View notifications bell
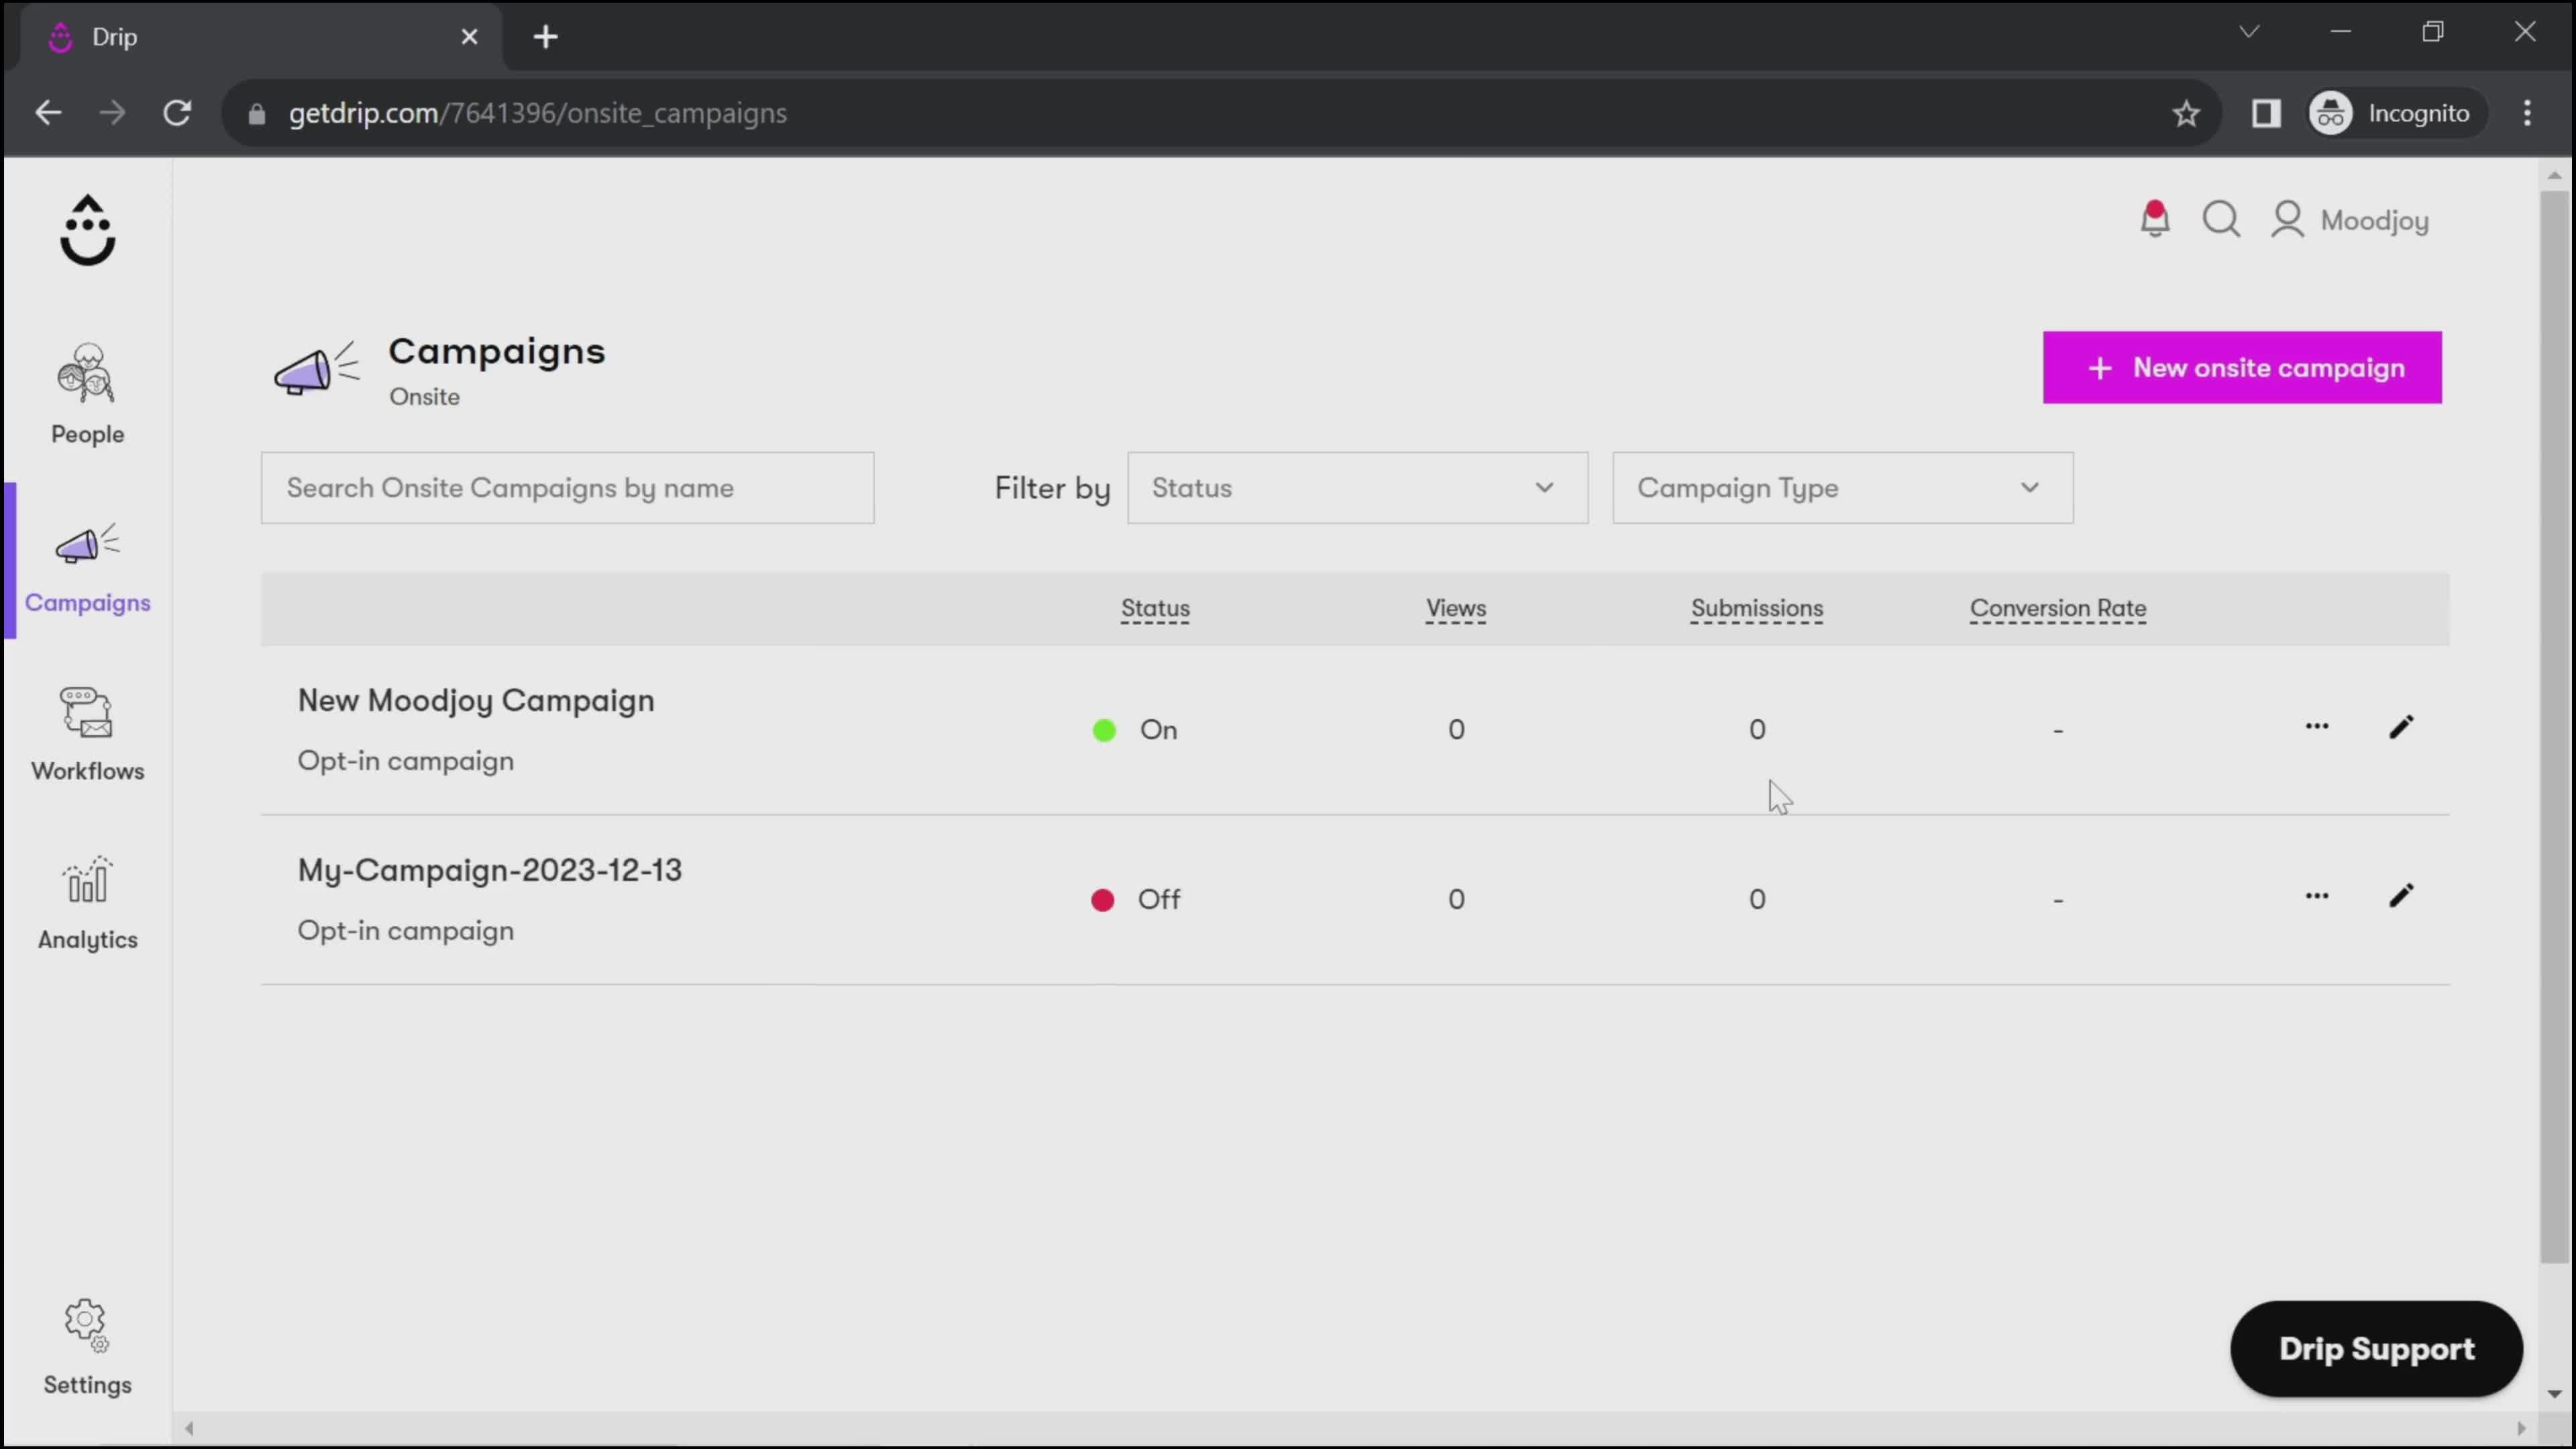Viewport: 2576px width, 1449px height. [x=2154, y=219]
